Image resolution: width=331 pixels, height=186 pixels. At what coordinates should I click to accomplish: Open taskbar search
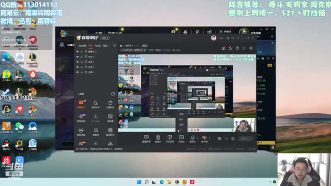click(146, 182)
